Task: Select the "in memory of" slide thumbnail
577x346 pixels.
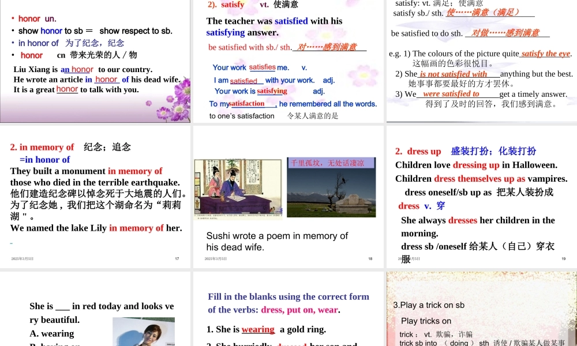Action: click(95, 196)
